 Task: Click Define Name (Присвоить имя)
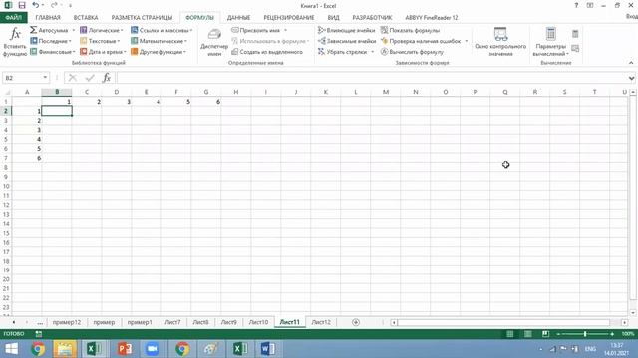tap(259, 30)
